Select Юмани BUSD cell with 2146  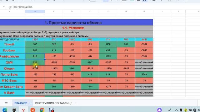pos(72,68)
